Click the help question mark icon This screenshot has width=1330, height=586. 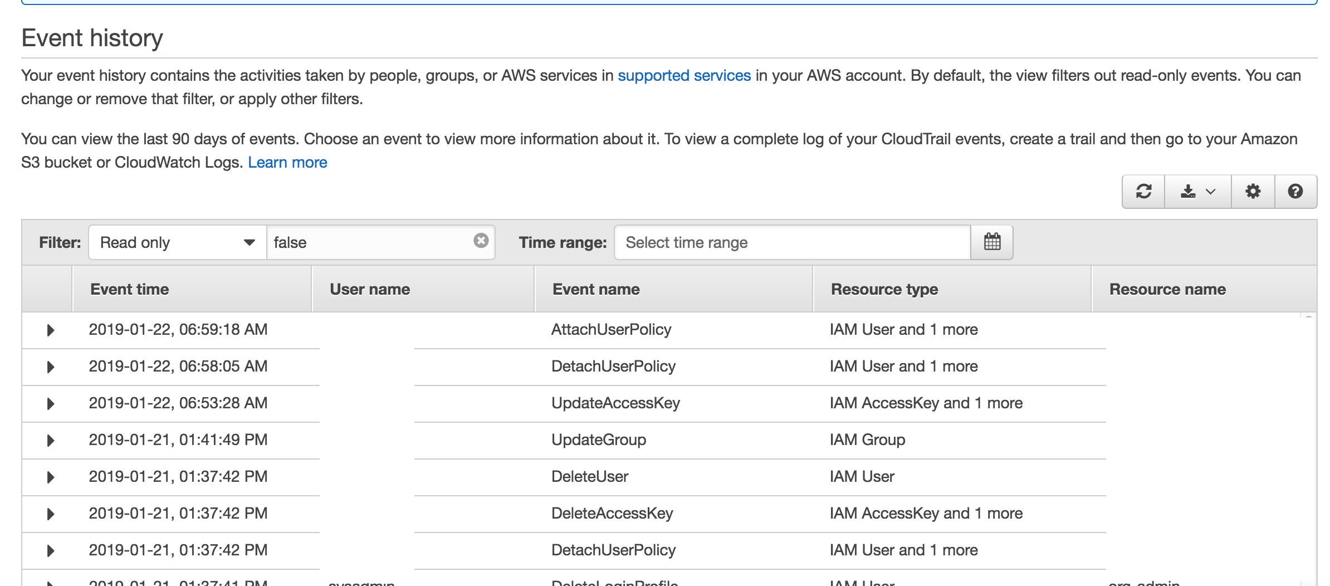pos(1295,192)
